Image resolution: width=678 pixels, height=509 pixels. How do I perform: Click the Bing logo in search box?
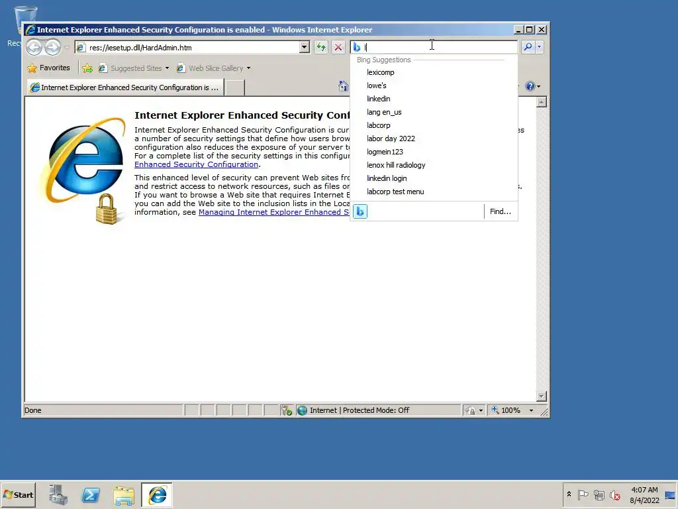(x=357, y=47)
